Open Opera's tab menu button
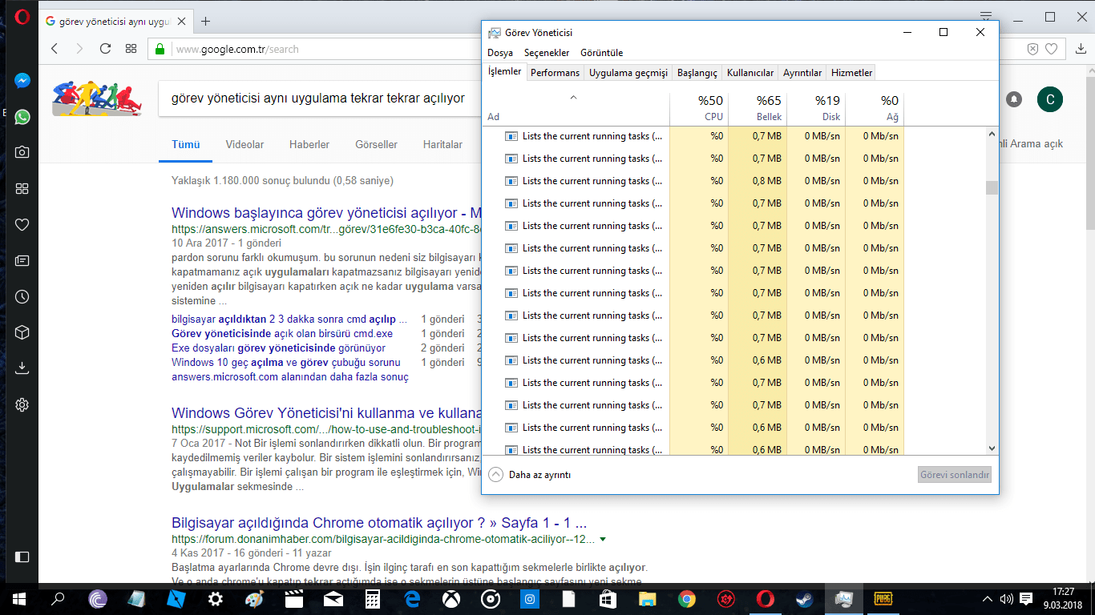 986,16
